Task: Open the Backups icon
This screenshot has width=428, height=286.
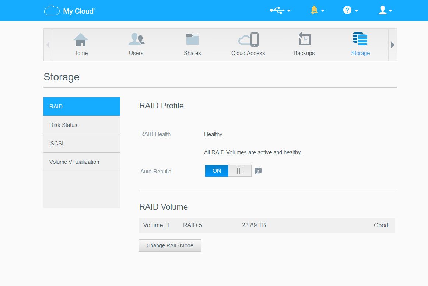Action: point(304,38)
